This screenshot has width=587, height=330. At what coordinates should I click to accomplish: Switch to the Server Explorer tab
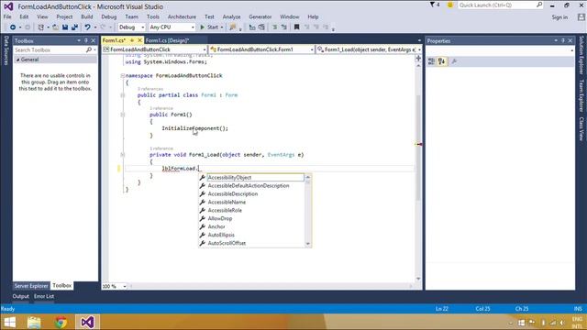click(x=31, y=286)
